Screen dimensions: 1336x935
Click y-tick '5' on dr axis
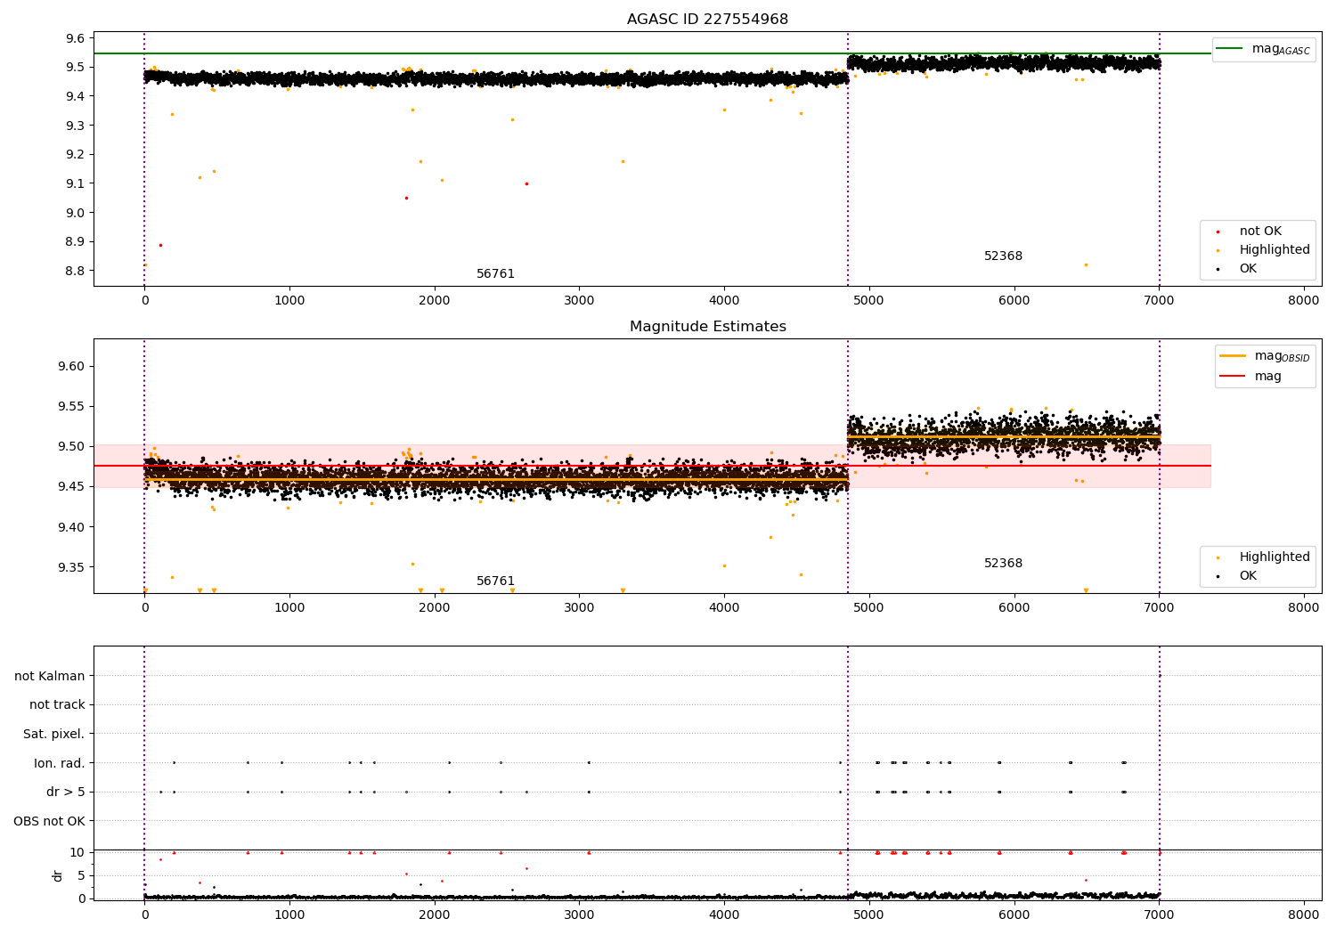(82, 875)
